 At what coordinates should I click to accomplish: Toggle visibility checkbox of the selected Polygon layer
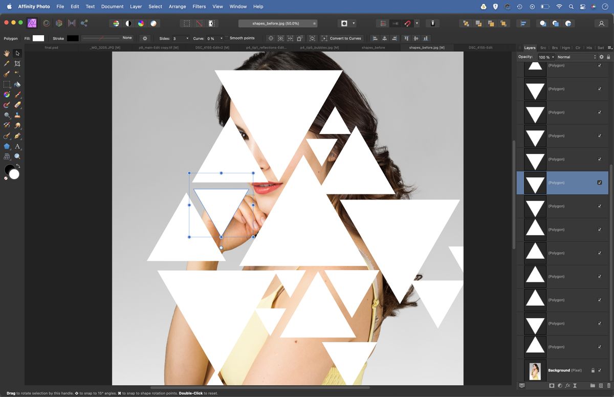[600, 183]
